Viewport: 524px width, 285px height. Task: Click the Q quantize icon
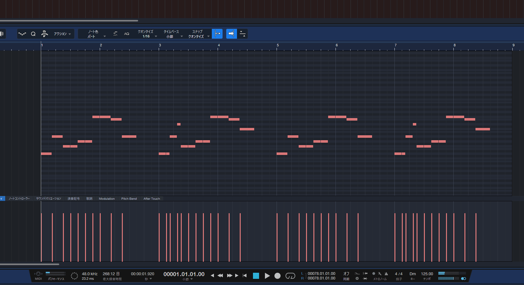coord(33,34)
